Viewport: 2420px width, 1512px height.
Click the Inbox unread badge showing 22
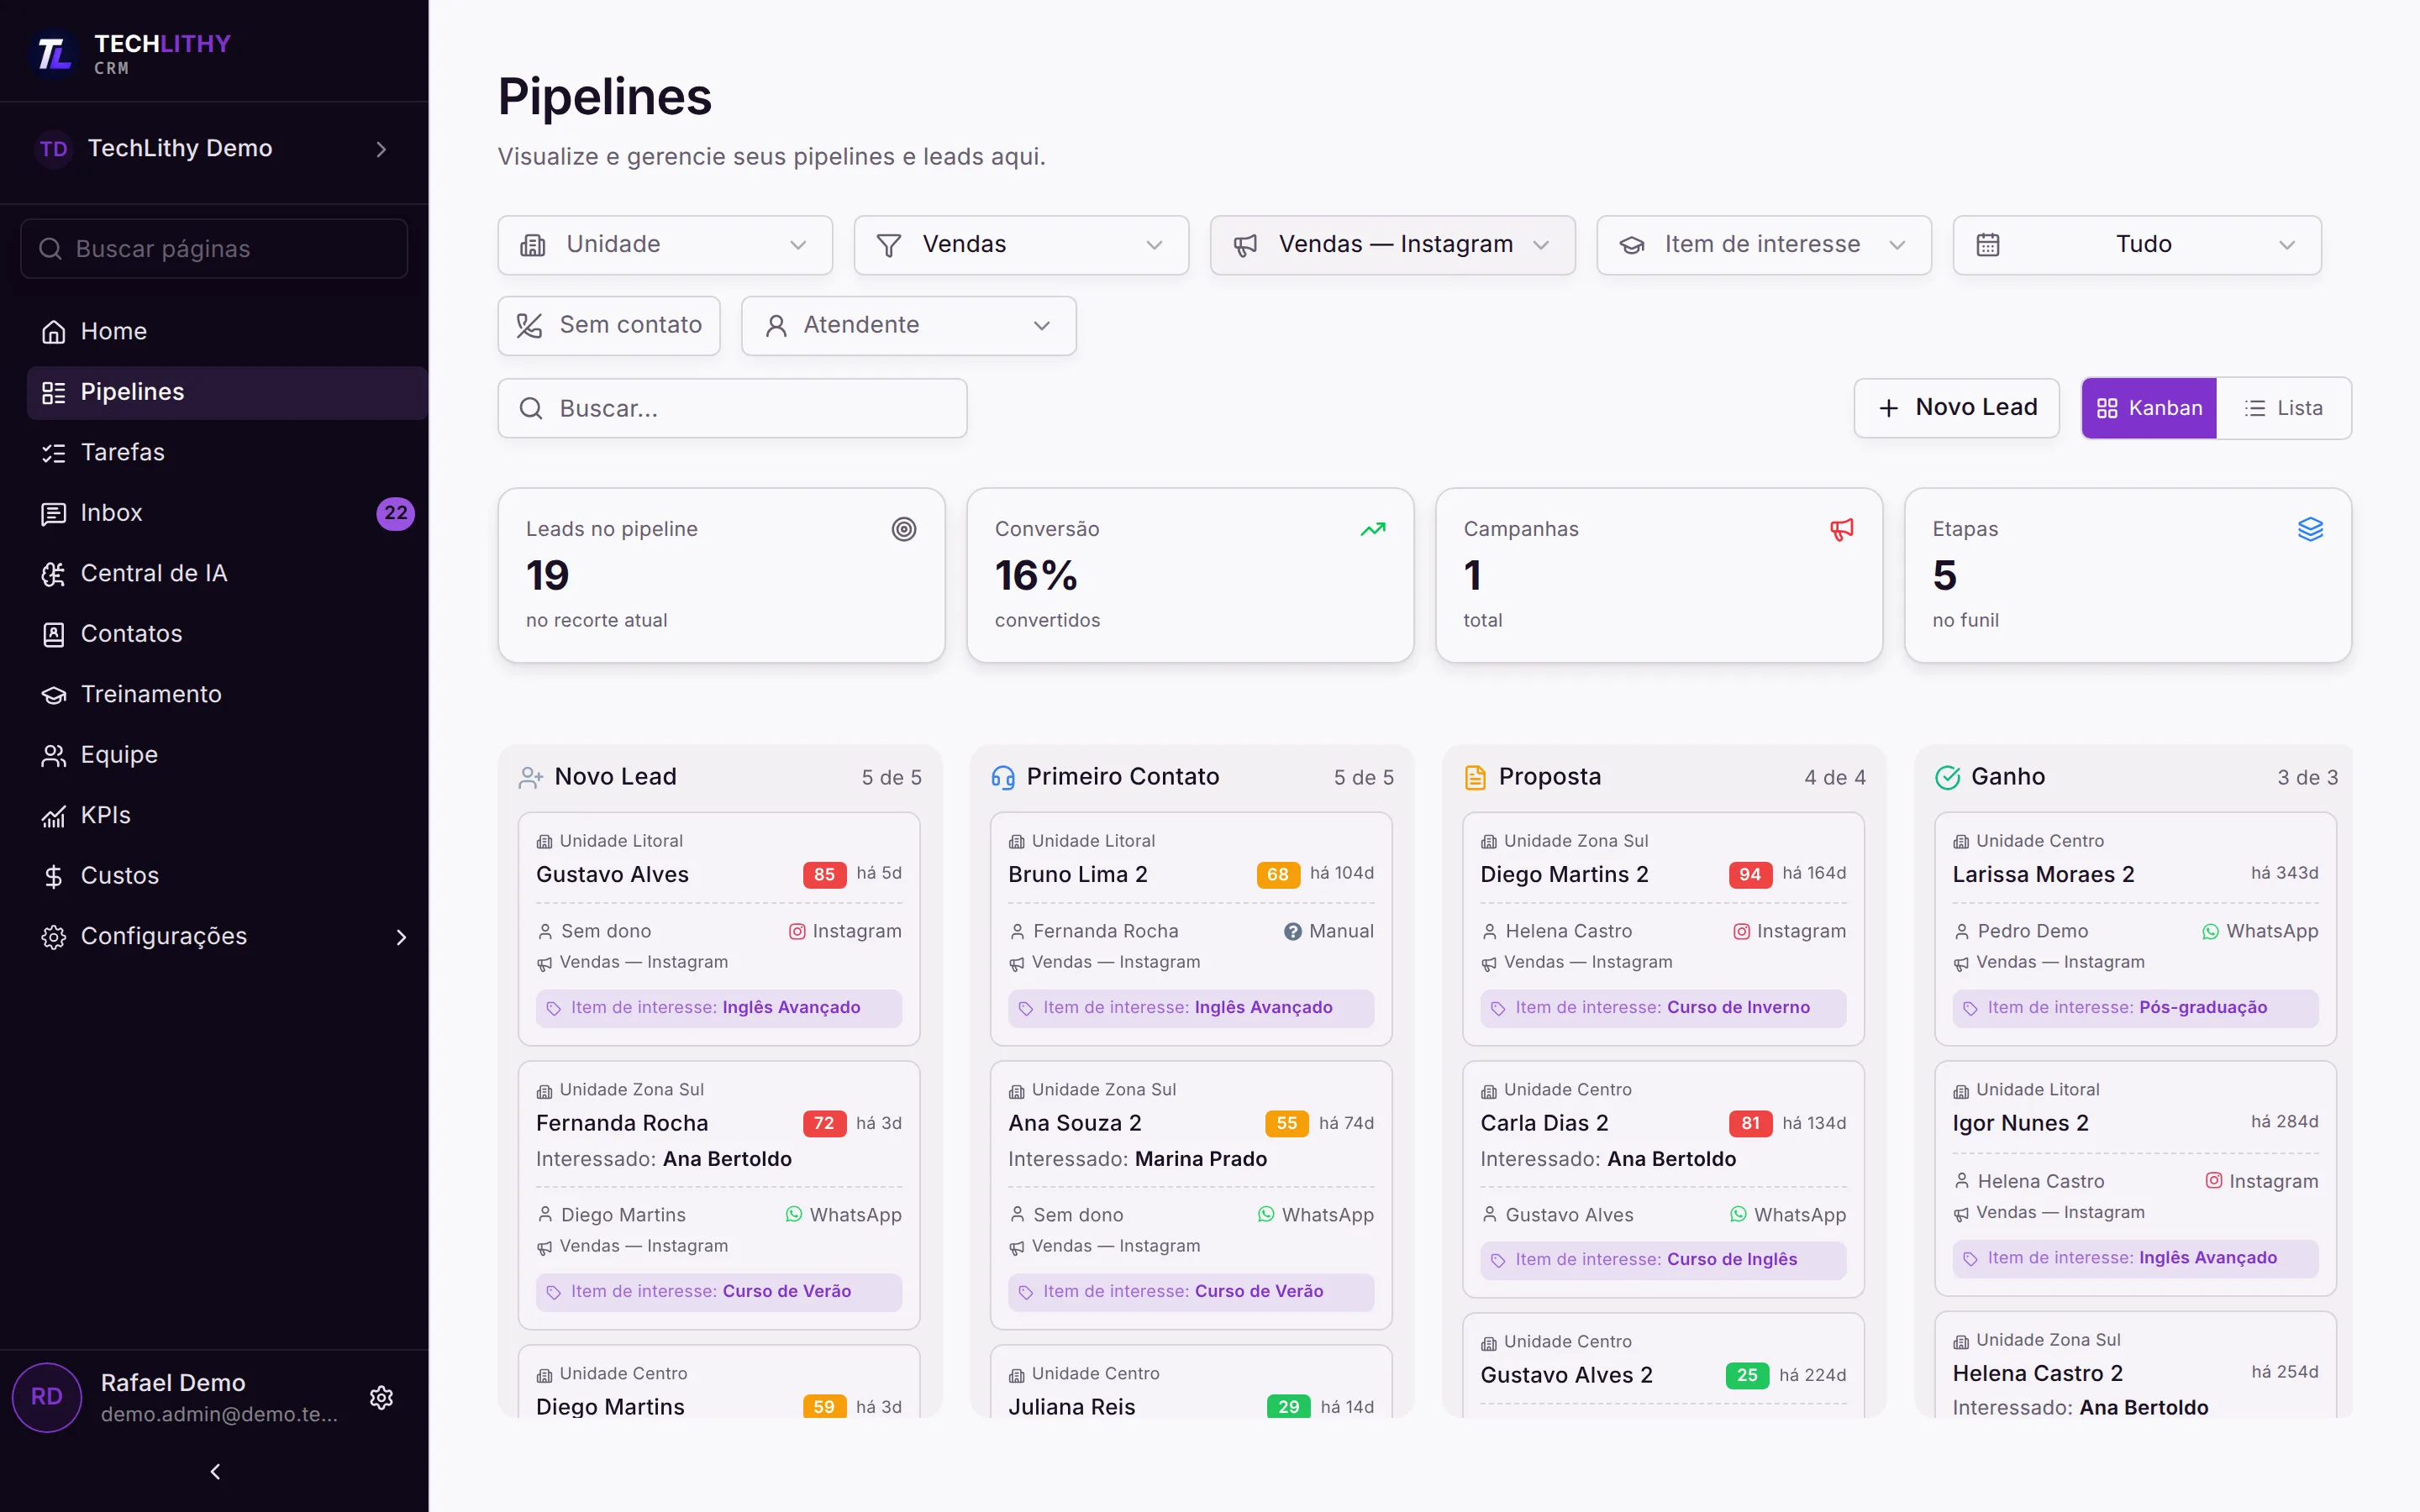coord(395,513)
